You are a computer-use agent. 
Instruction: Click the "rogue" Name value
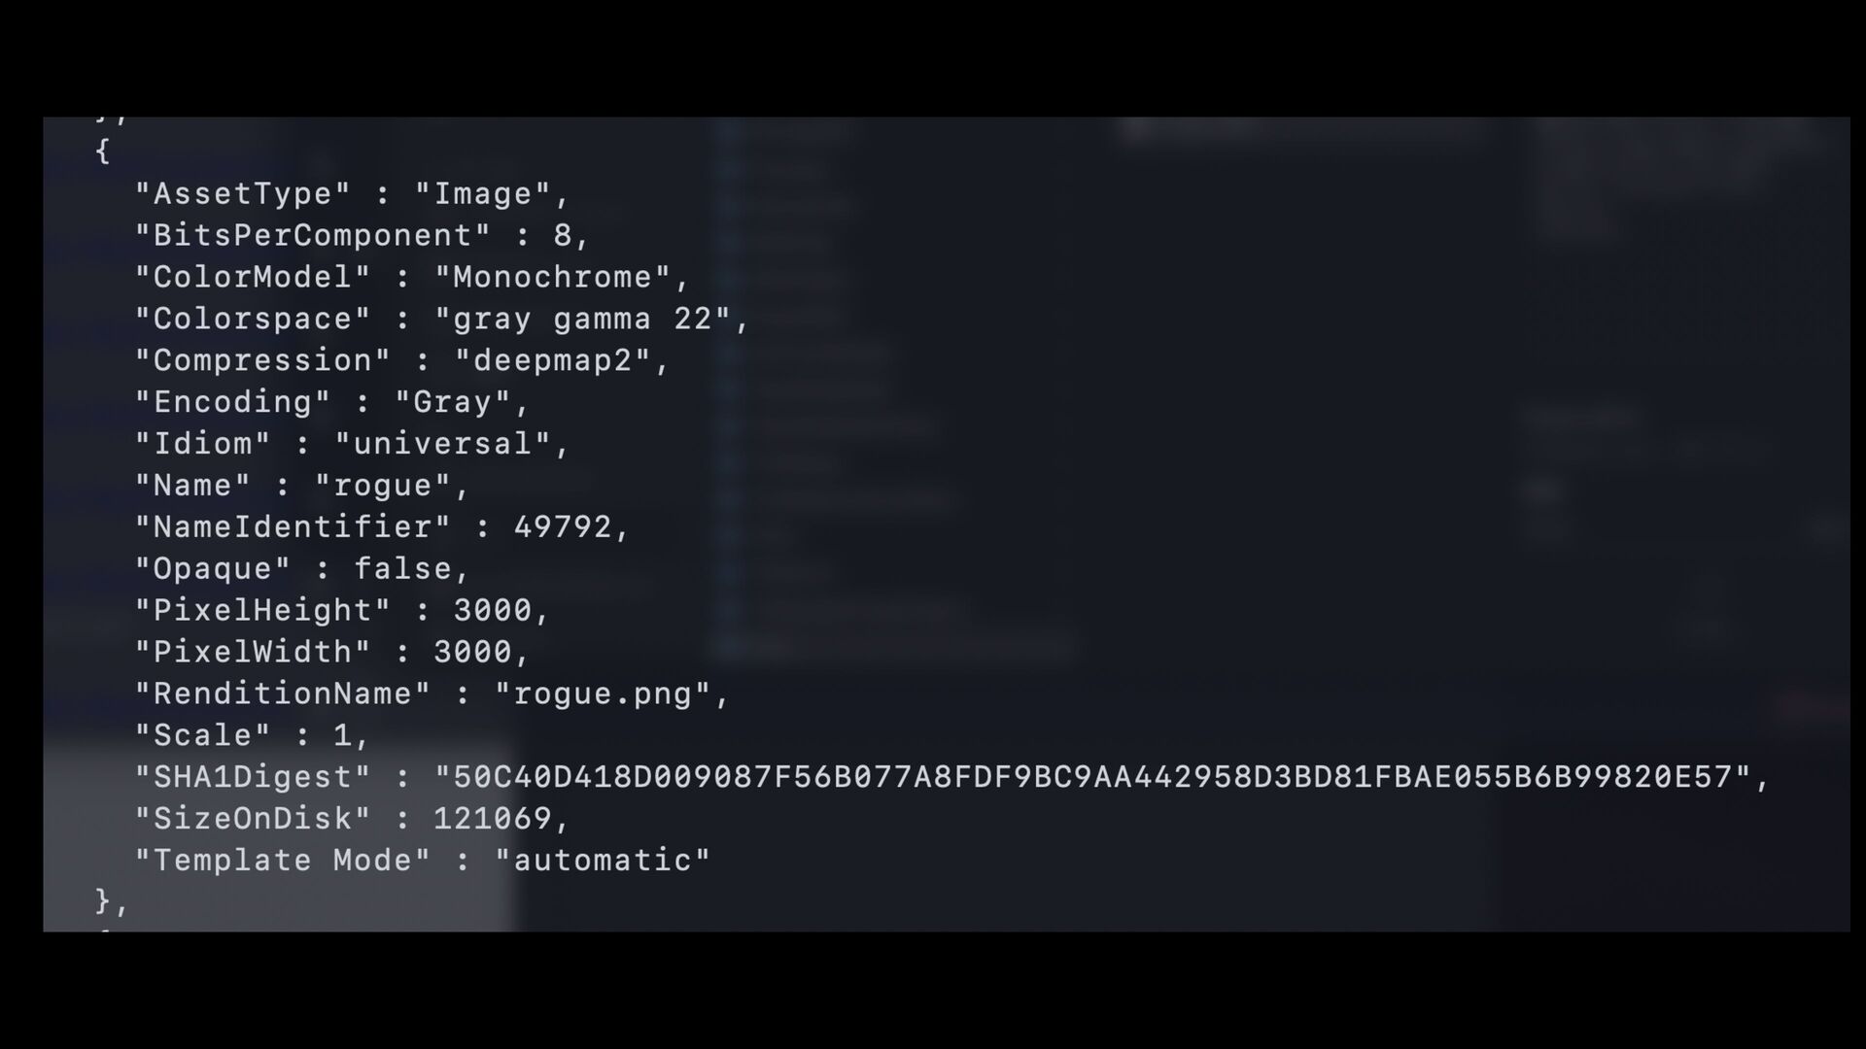pyautogui.click(x=383, y=486)
